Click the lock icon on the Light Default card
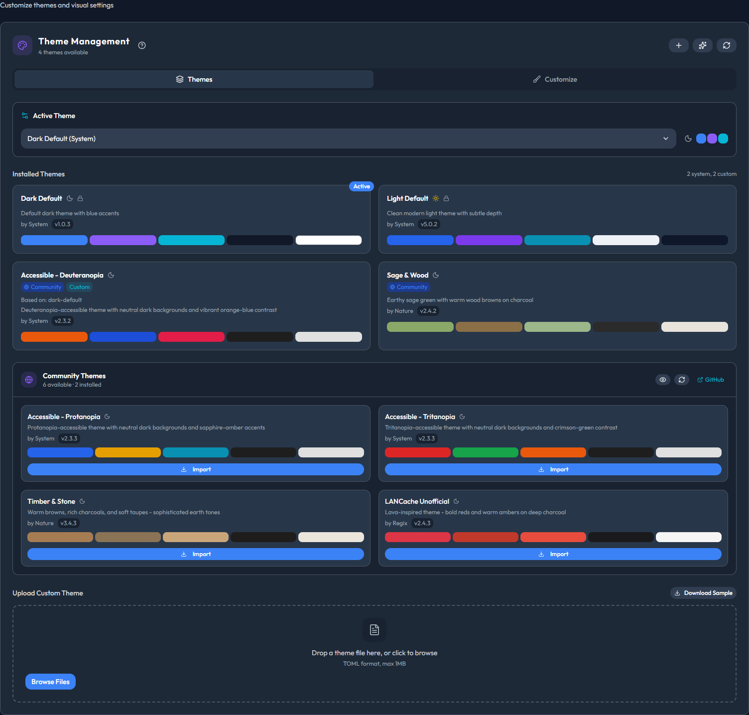The width and height of the screenshot is (749, 715). pyautogui.click(x=446, y=198)
